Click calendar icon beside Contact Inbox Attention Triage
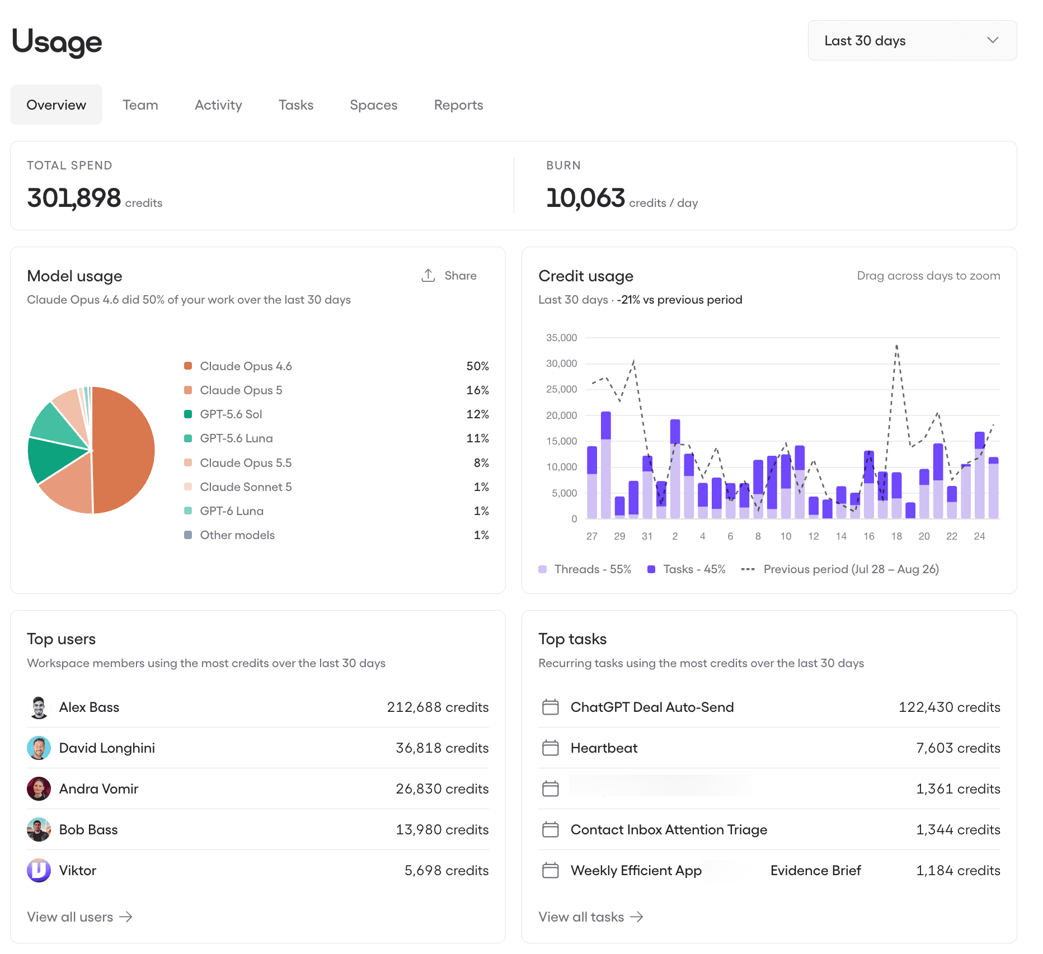The image size is (1043, 954). pyautogui.click(x=551, y=830)
